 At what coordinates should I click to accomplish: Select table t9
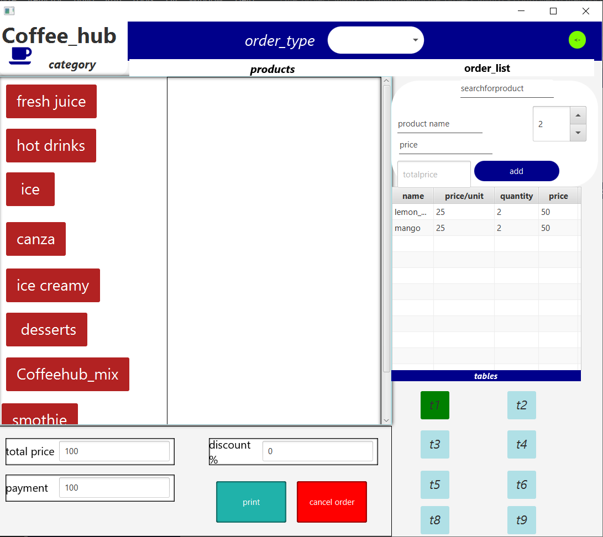521,520
